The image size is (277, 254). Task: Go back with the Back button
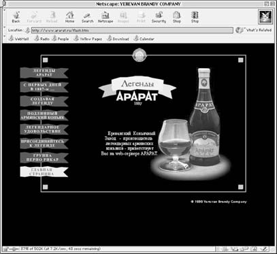tap(16, 17)
